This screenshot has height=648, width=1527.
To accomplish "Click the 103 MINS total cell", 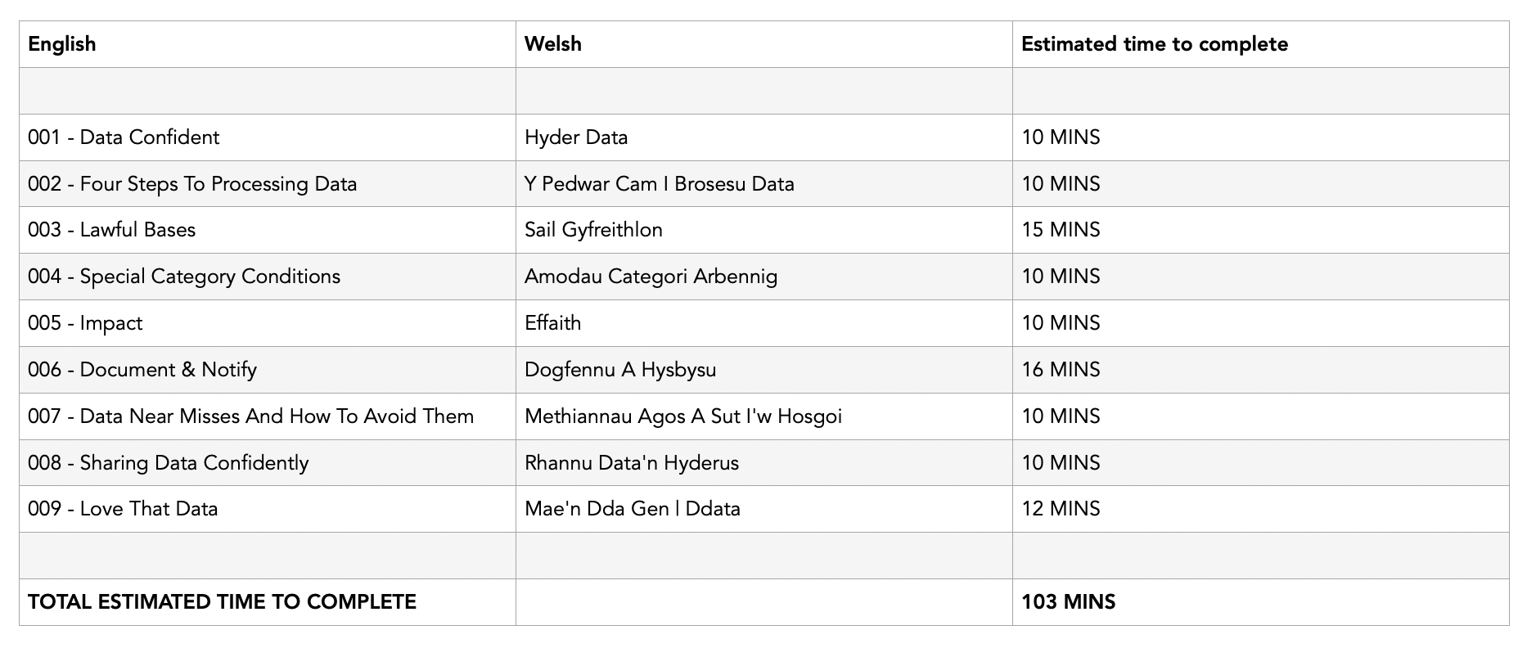I will [1261, 602].
